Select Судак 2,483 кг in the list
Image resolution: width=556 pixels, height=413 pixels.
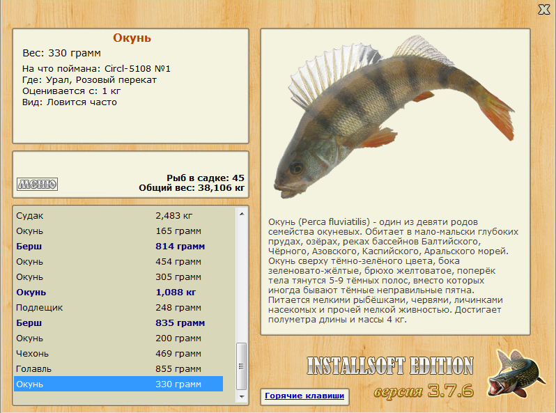coord(118,215)
